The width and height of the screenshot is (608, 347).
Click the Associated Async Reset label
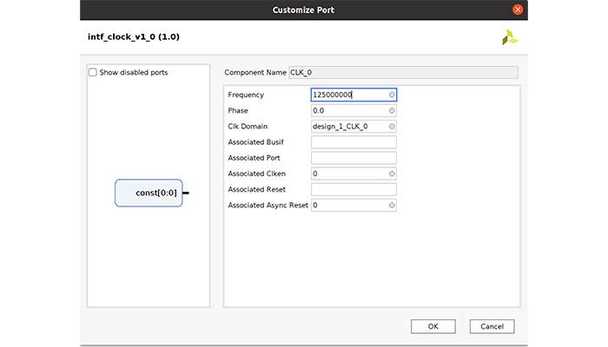coord(268,206)
